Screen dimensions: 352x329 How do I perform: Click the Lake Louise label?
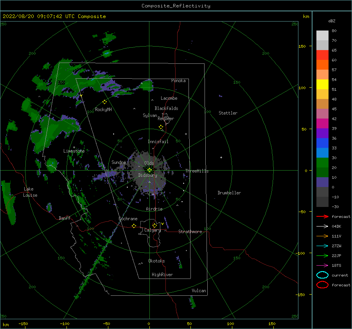30,192
